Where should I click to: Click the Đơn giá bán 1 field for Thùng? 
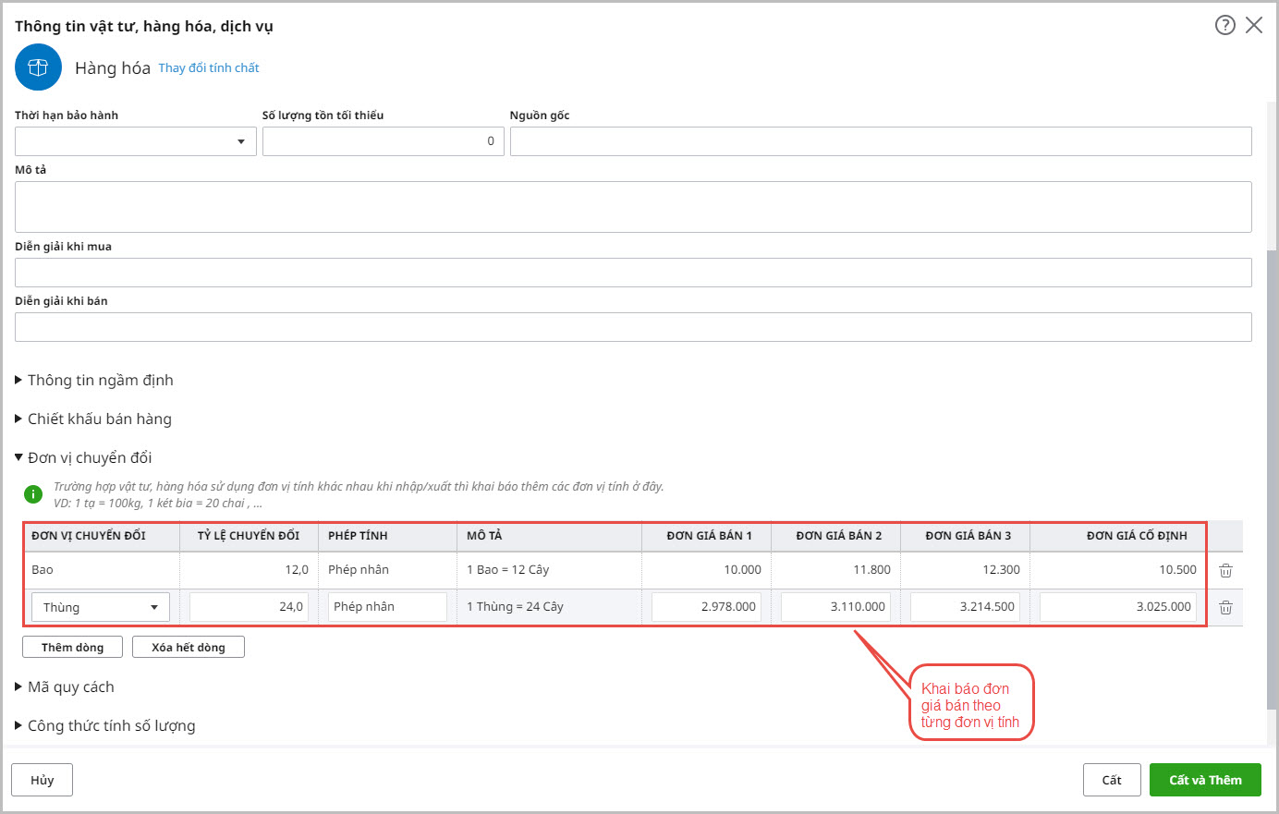click(706, 607)
